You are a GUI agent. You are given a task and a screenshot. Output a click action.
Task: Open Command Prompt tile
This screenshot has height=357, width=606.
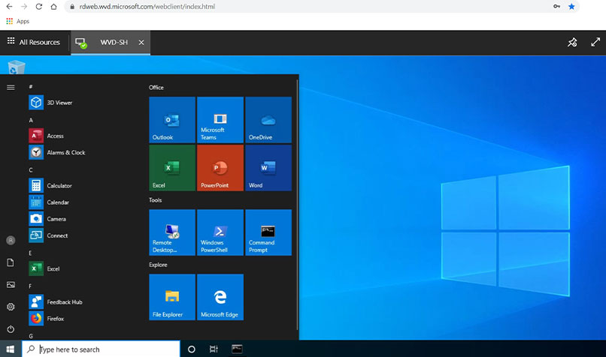(268, 232)
